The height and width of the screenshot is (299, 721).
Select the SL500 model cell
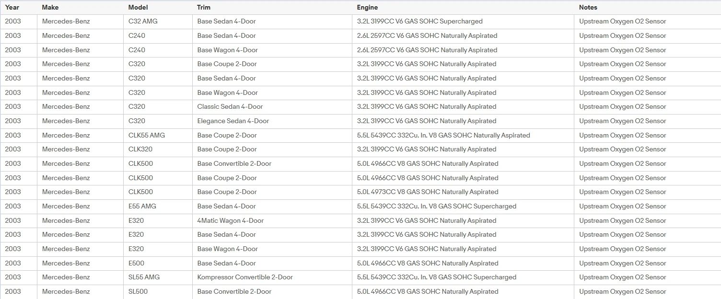[x=158, y=292]
